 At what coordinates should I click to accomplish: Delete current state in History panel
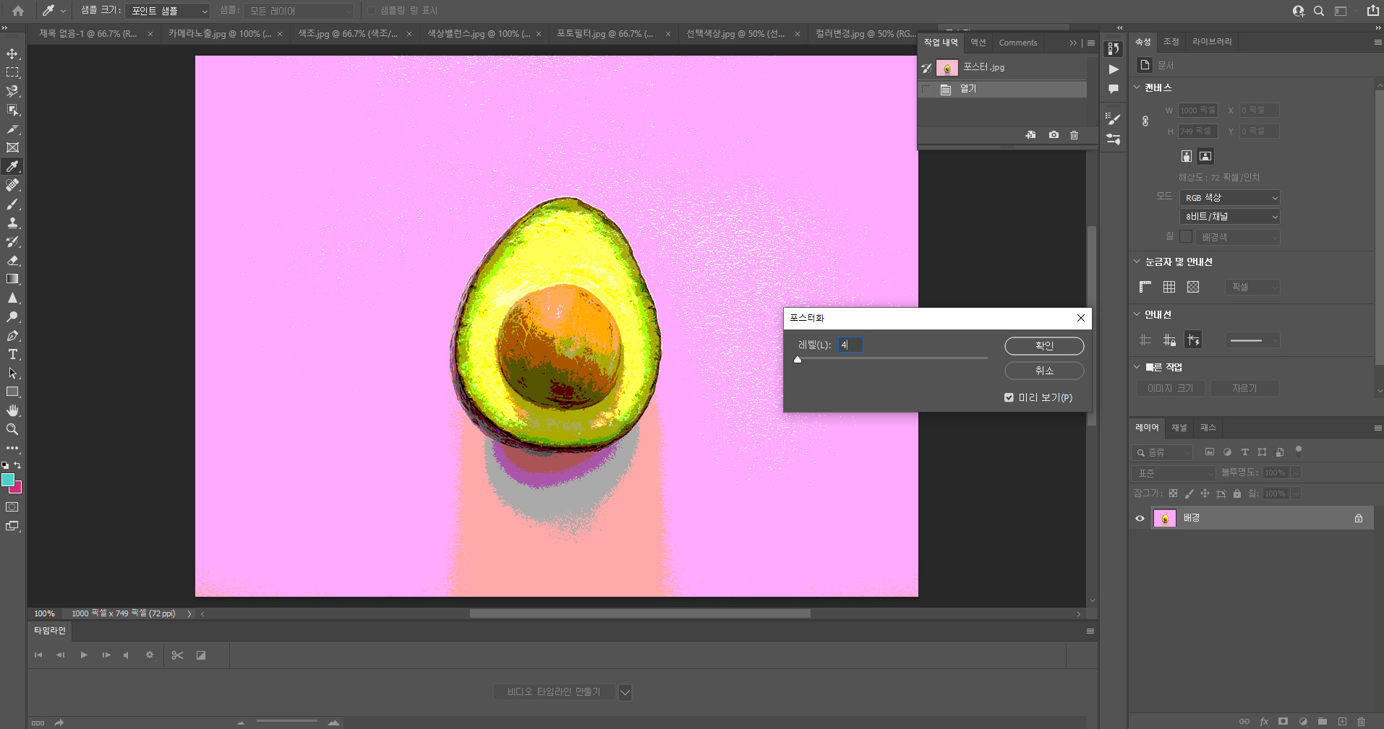click(1074, 135)
